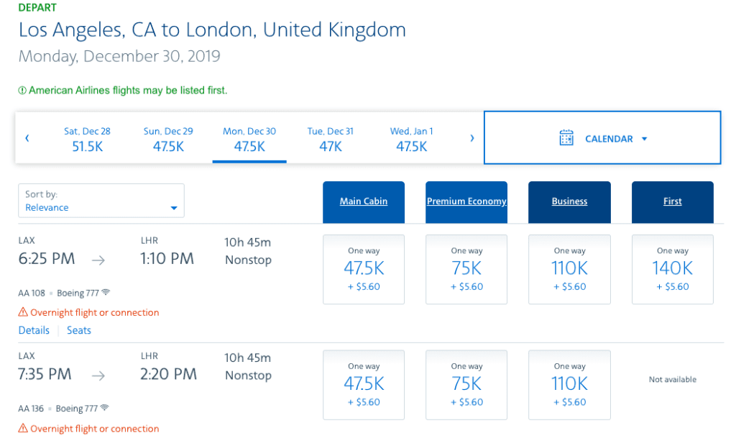Open Details link for flight AA 108
The image size is (736, 441).
(34, 330)
